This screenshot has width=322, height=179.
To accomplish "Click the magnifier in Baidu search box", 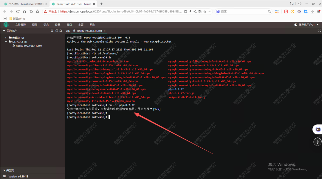I will pyautogui.click(x=269, y=12).
